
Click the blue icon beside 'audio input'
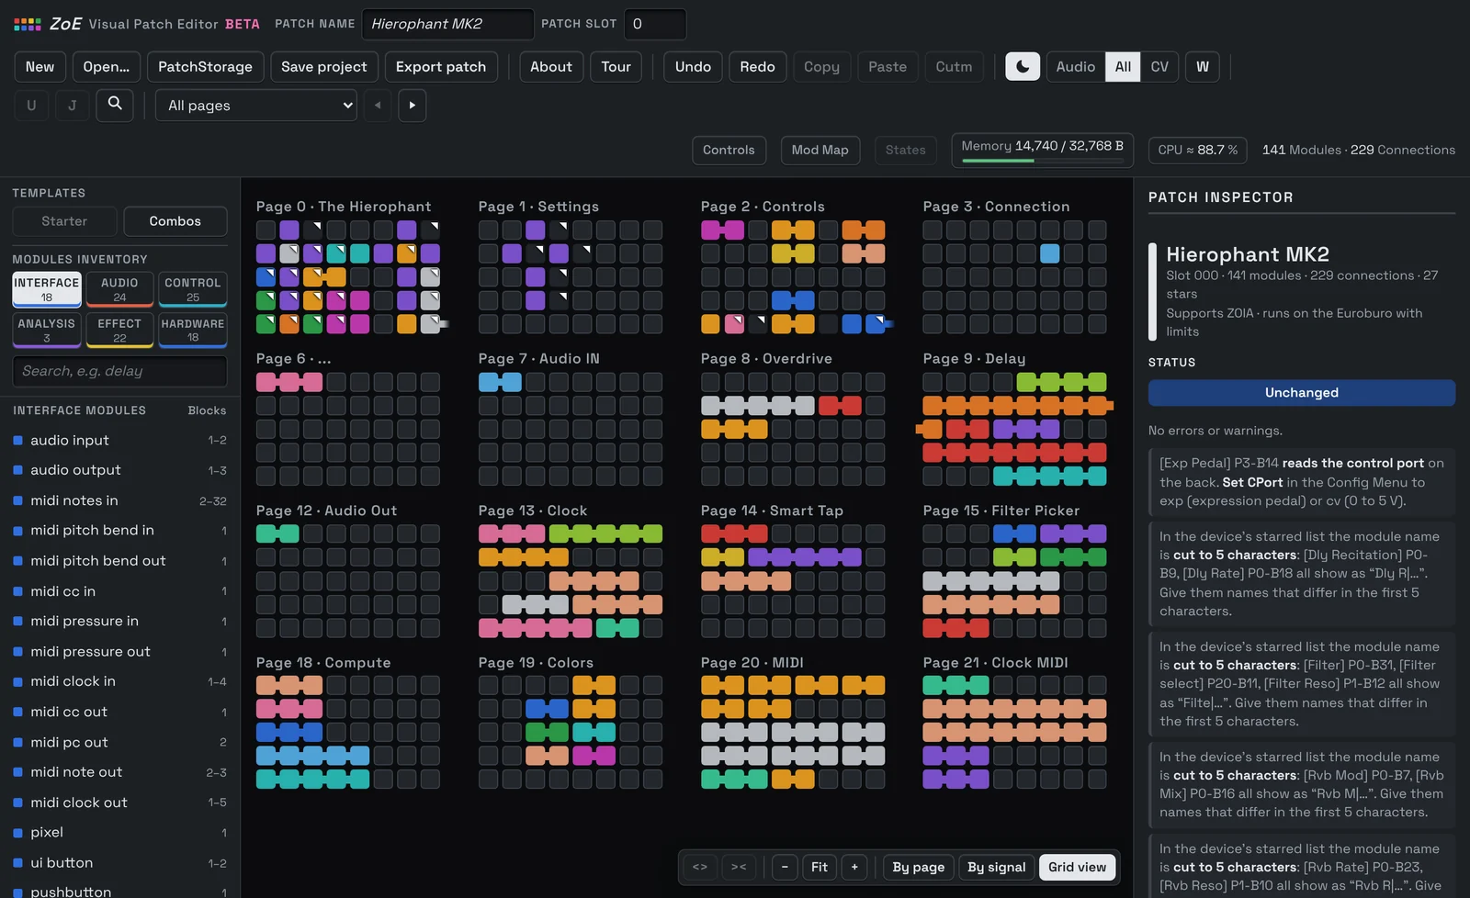coord(18,441)
